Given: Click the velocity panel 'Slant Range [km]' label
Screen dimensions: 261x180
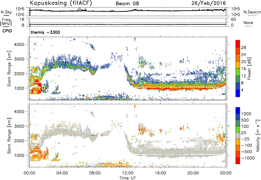Looking at the screenshot, I should (9, 135).
